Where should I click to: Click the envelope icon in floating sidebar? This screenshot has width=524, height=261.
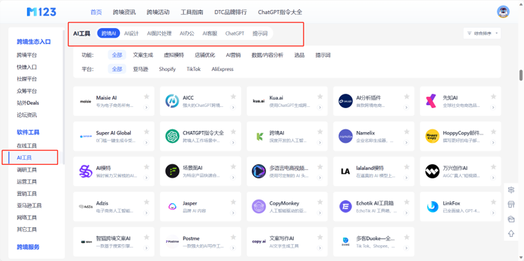click(511, 219)
